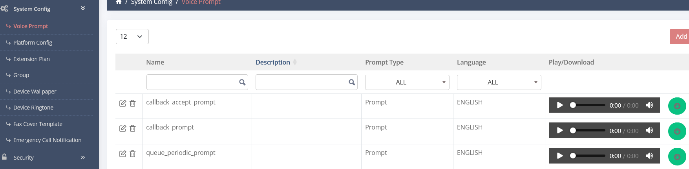Mute the callback_prompt audio player
The image size is (689, 169).
point(649,131)
